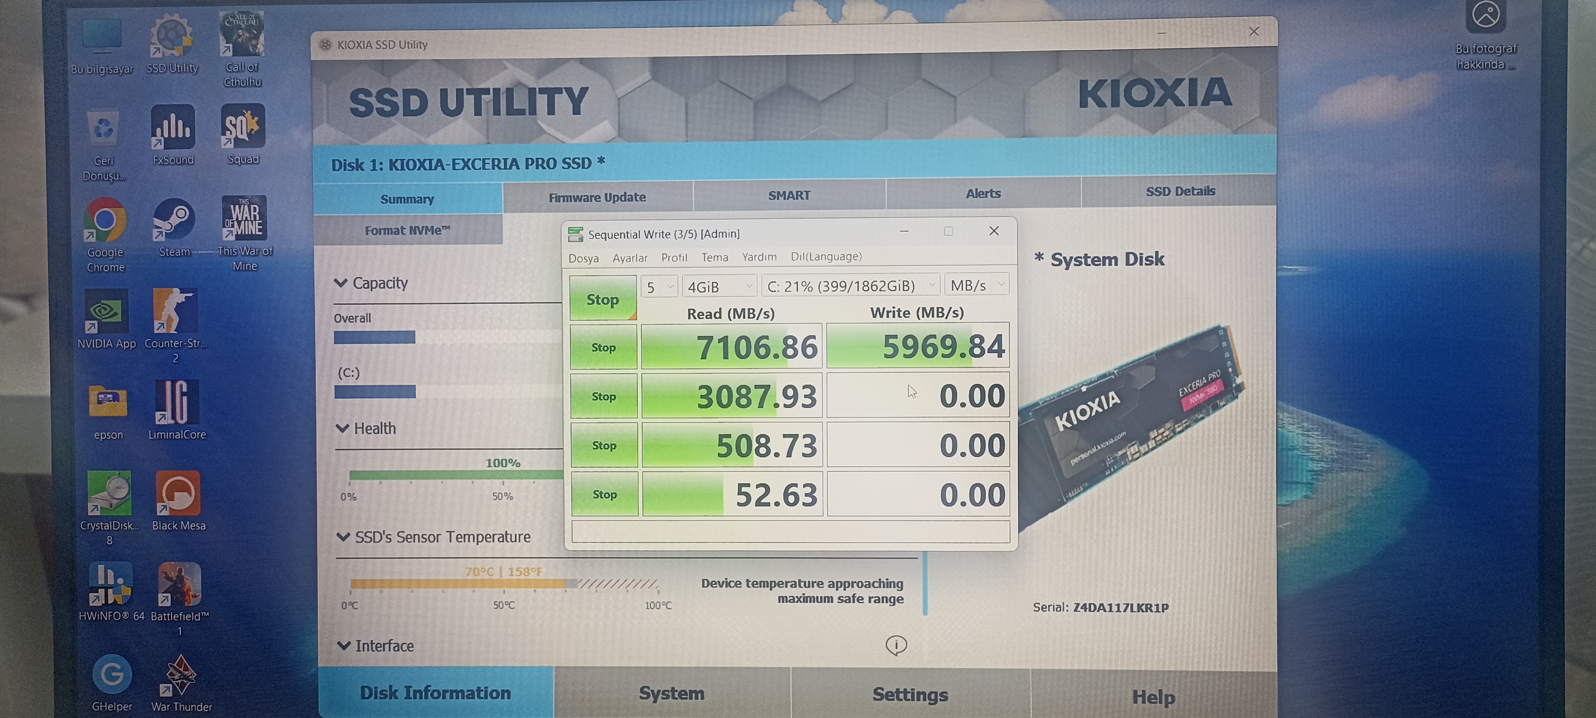1596x718 pixels.
Task: Click CrystalDiskMark window title icon
Action: click(576, 234)
